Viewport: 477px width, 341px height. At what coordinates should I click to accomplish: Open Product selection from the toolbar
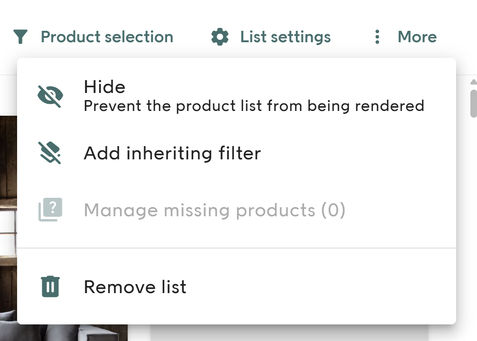pos(107,37)
